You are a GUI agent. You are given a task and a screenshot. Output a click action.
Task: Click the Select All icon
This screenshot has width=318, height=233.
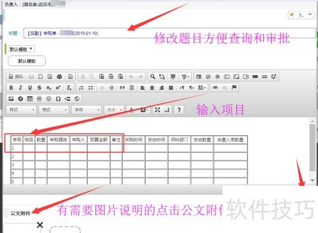coord(173,76)
